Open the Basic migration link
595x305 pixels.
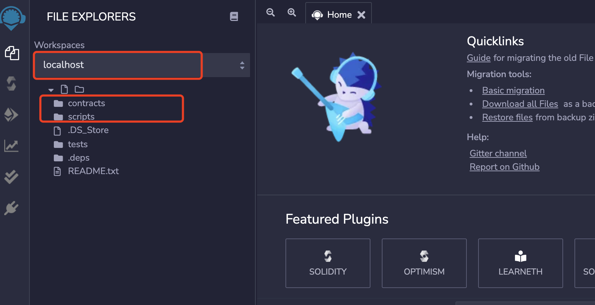(x=513, y=91)
